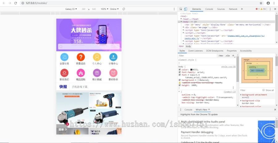The height and width of the screenshot is (143, 278).
Task: Expand background-clip computed property
Action: 241,101
